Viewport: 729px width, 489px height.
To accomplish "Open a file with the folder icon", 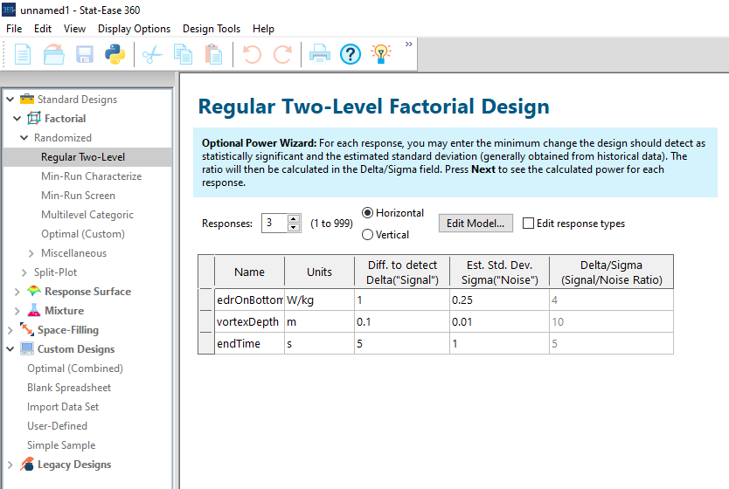I will pos(54,54).
